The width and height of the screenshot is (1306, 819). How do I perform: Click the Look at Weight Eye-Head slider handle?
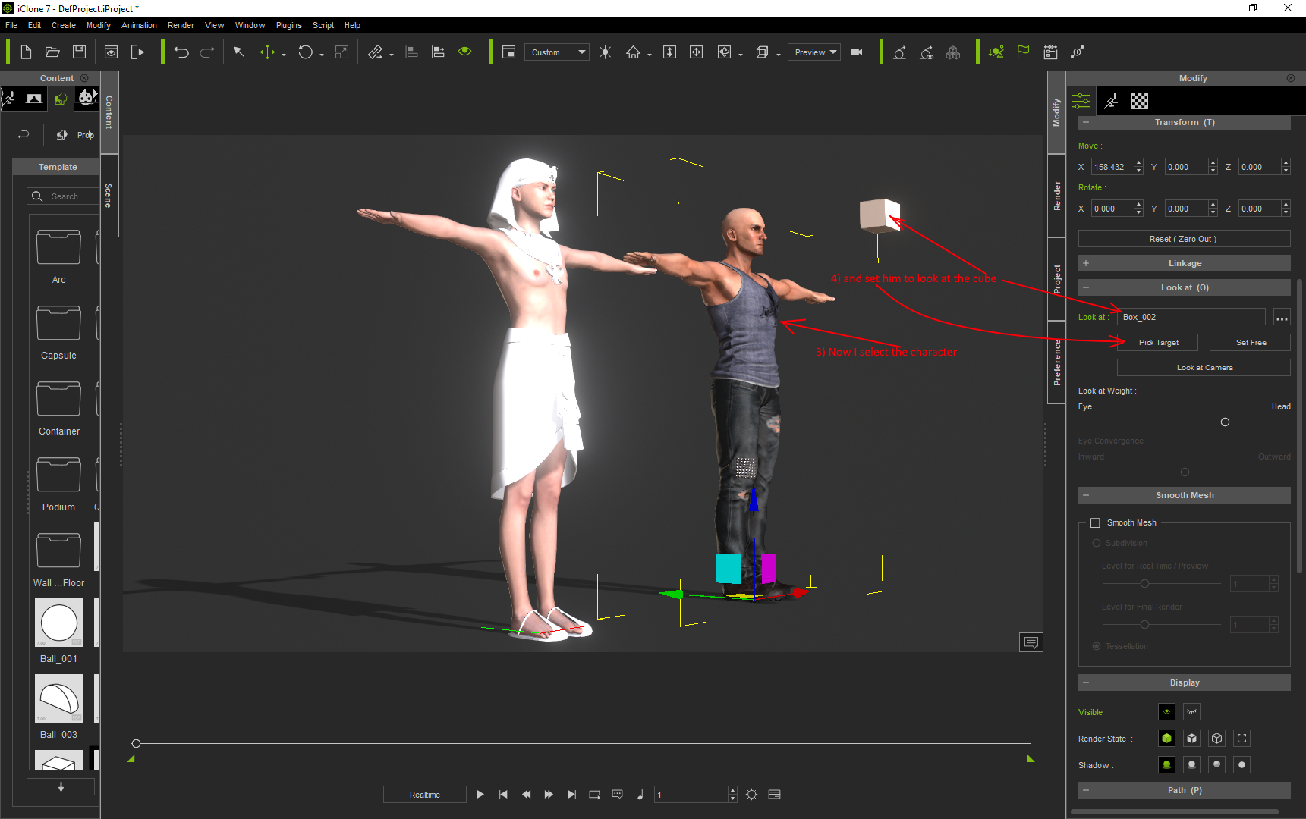tap(1225, 422)
